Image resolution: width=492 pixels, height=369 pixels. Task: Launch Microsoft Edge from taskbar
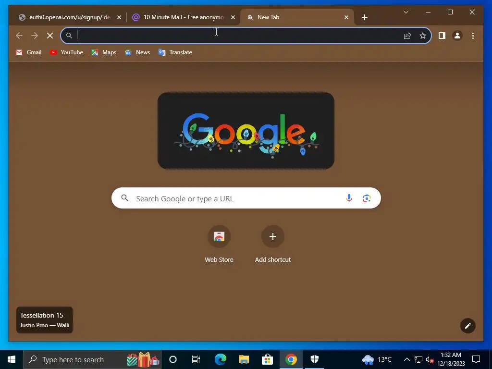pos(220,359)
